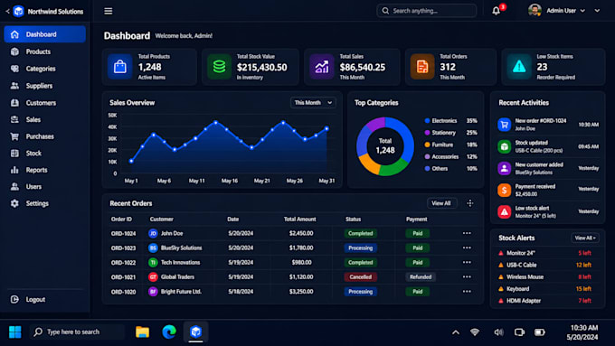
Task: Click the Stock updated box icon
Action: pyautogui.click(x=505, y=146)
